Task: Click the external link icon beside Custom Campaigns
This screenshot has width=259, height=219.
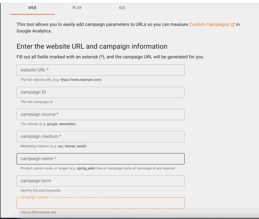Action: [232, 24]
